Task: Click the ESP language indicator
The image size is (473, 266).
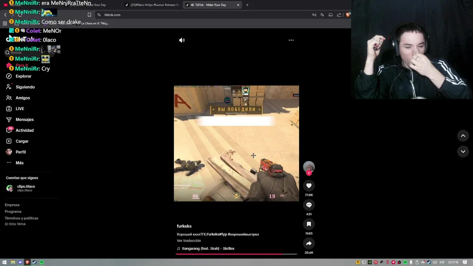Action: pyautogui.click(x=442, y=262)
